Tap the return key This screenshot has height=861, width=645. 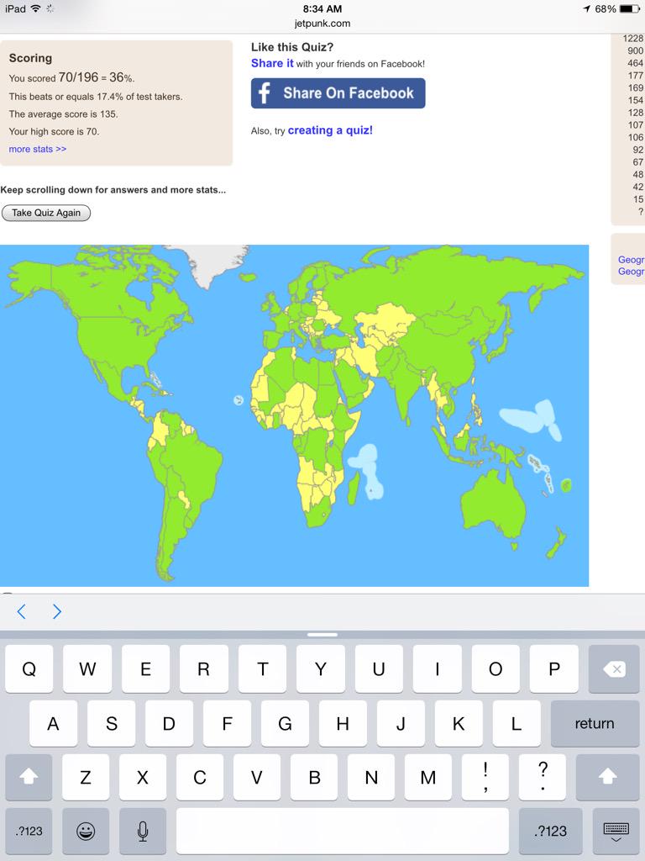point(595,723)
